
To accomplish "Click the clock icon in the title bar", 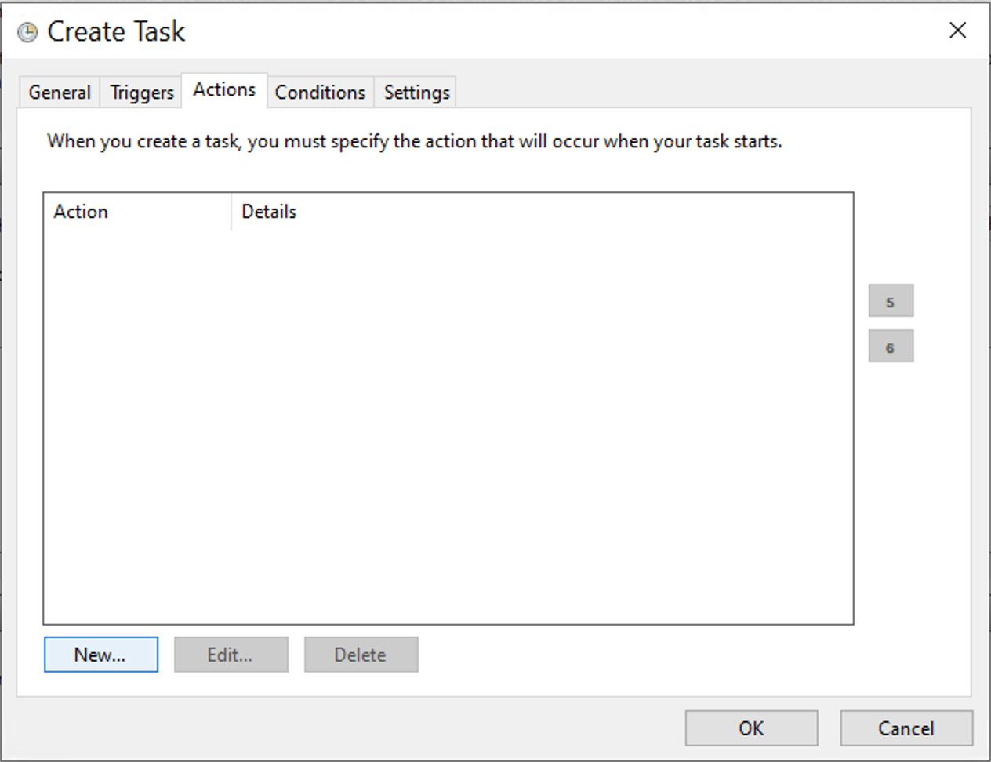I will click(26, 31).
